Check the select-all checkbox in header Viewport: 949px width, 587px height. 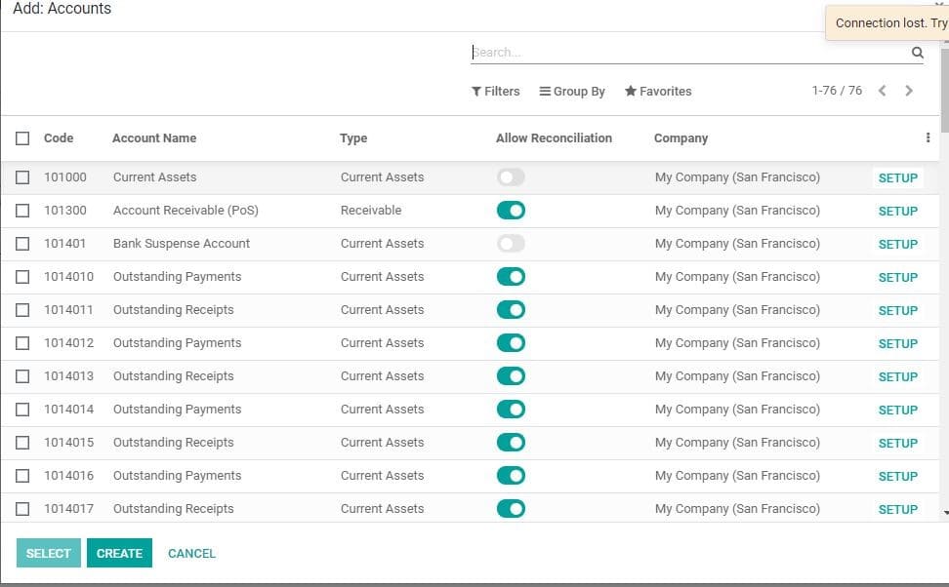pos(22,137)
